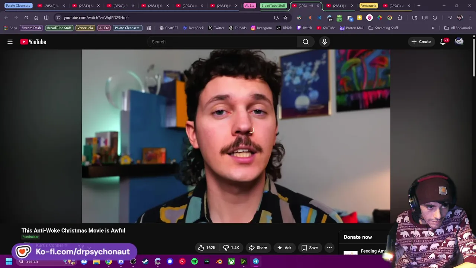Open the Twitter bookmark
Viewport: 476px width, 268px height.
tap(216, 28)
